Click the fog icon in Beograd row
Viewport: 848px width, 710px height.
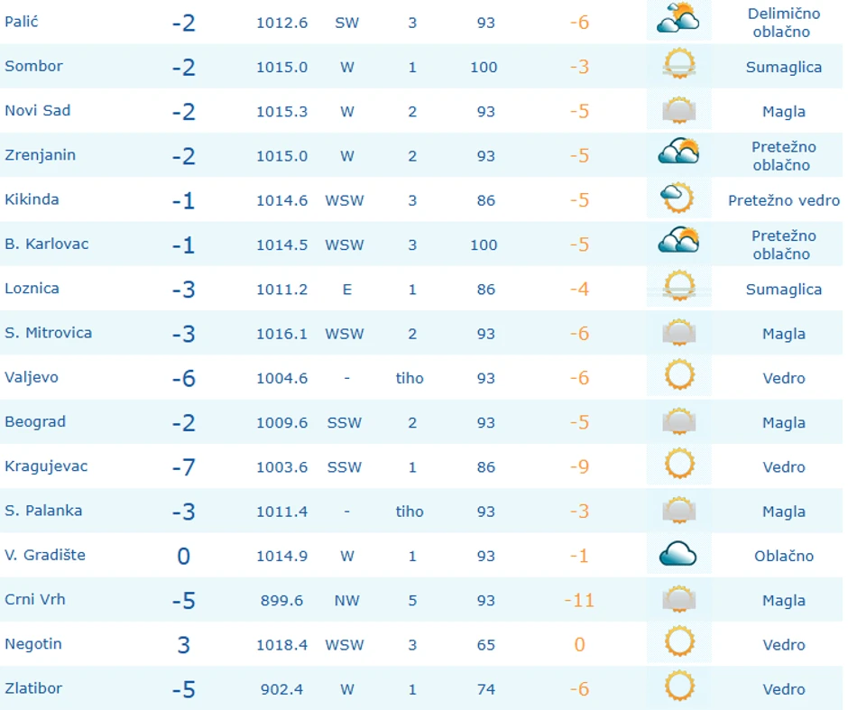678,420
